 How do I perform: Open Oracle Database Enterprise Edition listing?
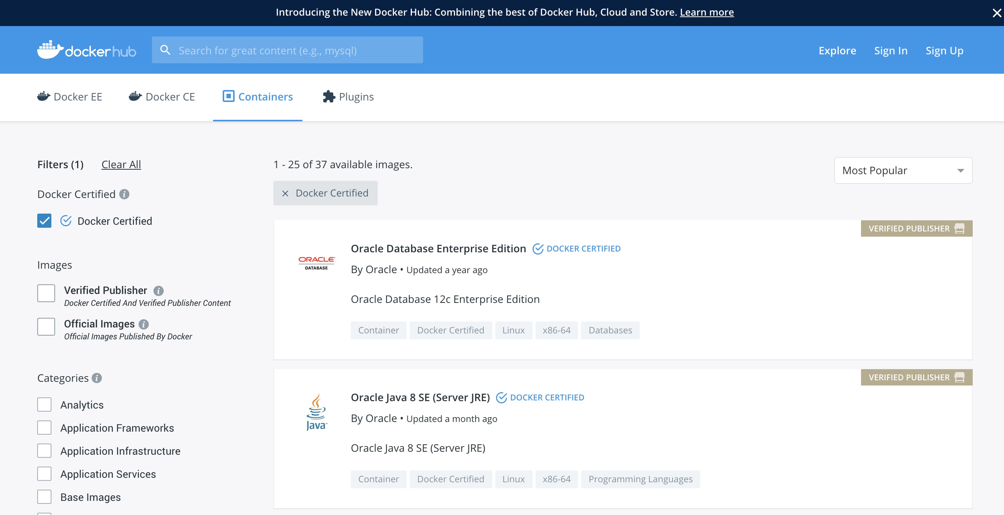click(438, 249)
